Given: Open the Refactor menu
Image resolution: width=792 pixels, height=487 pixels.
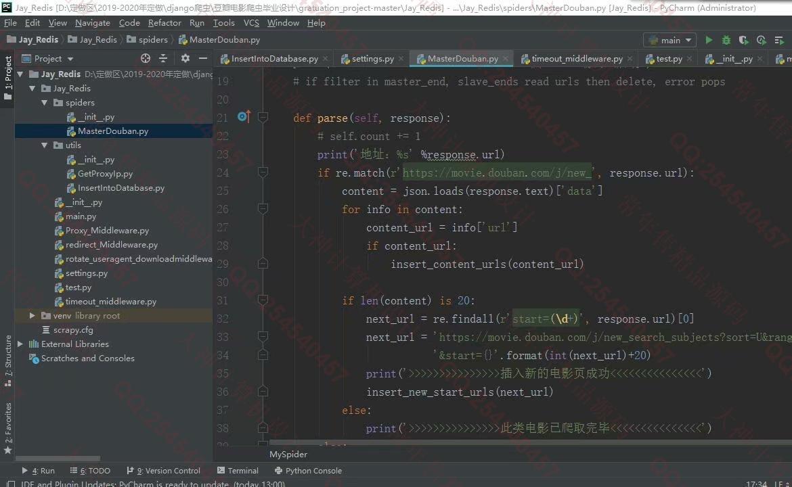Looking at the screenshot, I should (x=164, y=23).
